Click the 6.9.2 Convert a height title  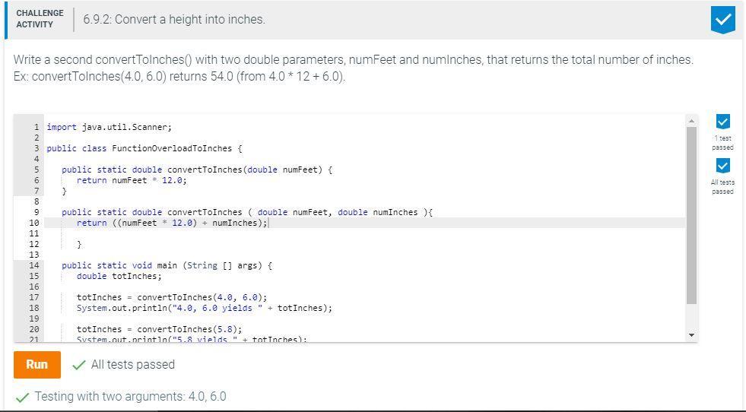174,20
